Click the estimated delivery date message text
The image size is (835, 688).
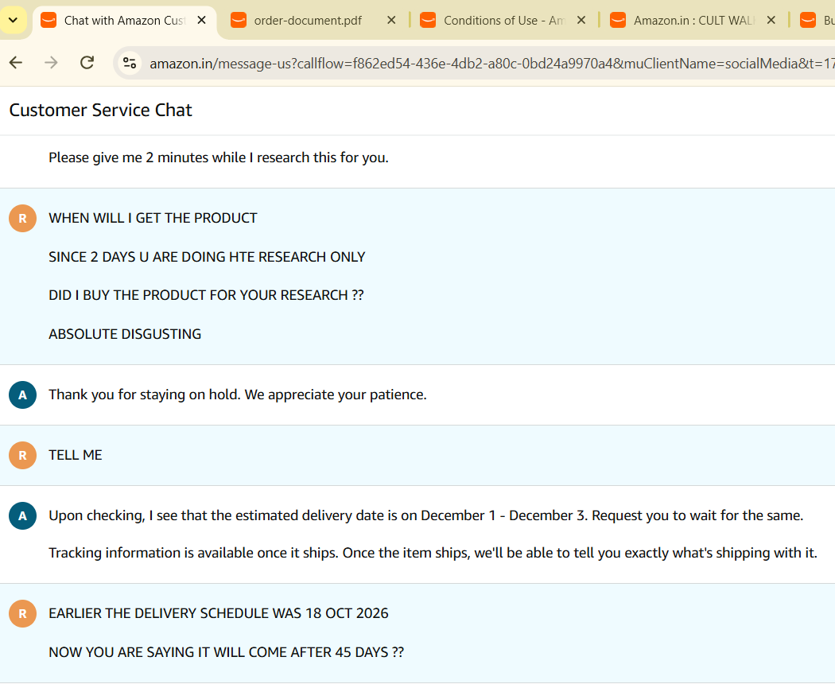pyautogui.click(x=426, y=515)
